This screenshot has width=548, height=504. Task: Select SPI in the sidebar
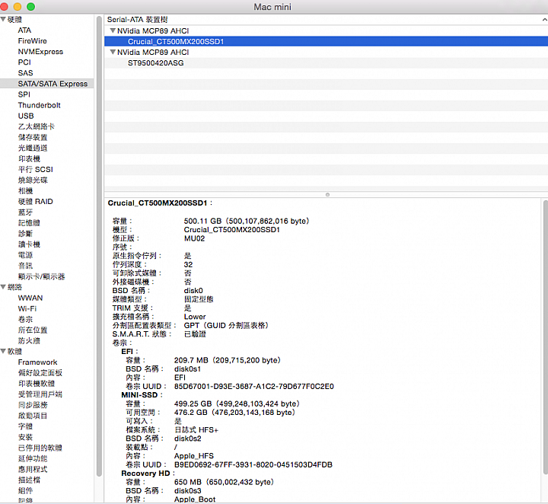tap(24, 94)
